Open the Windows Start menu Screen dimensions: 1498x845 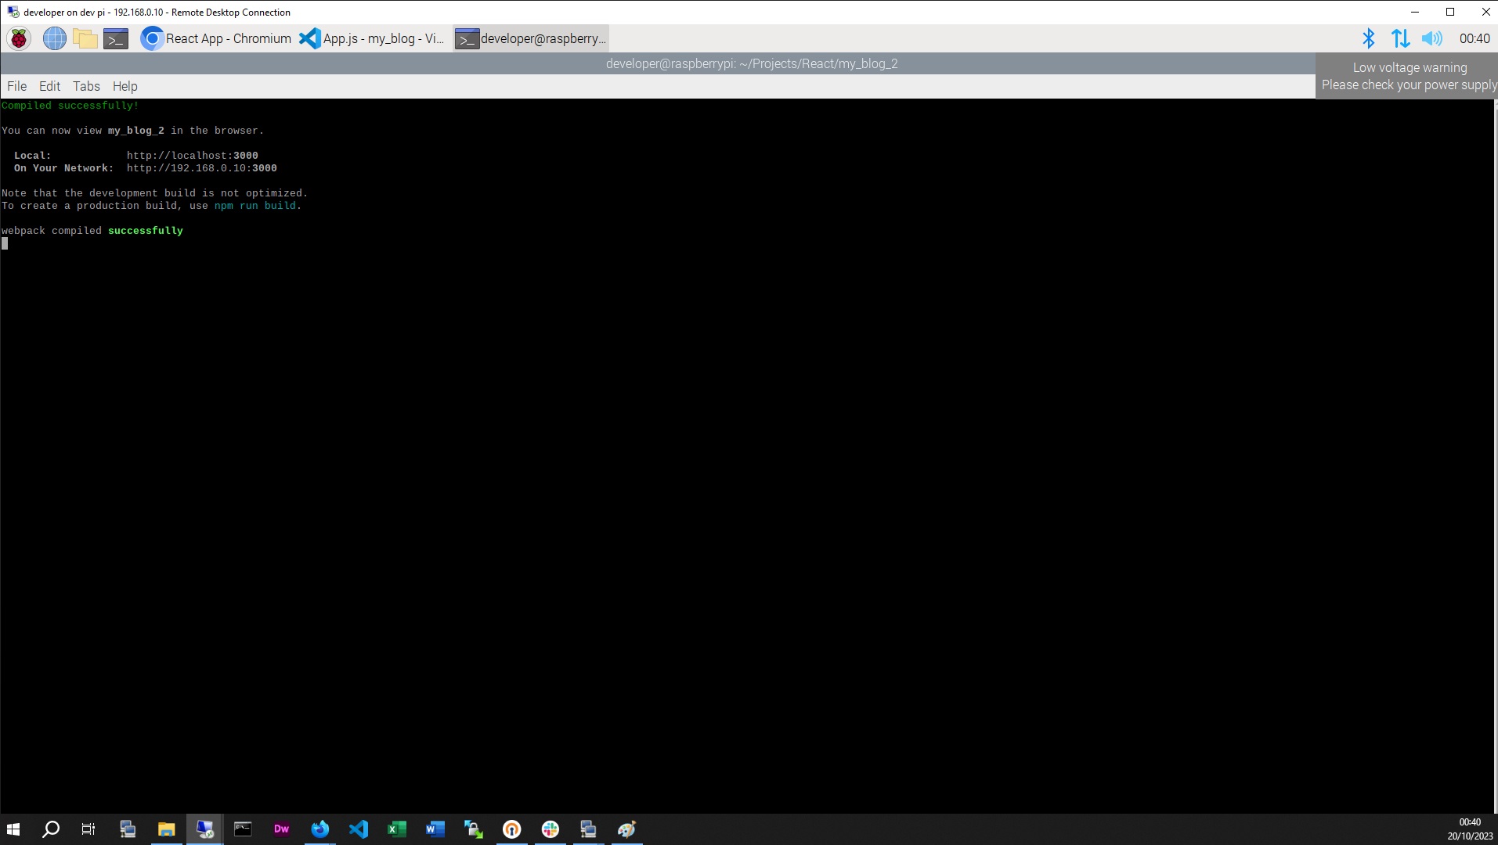pyautogui.click(x=13, y=829)
